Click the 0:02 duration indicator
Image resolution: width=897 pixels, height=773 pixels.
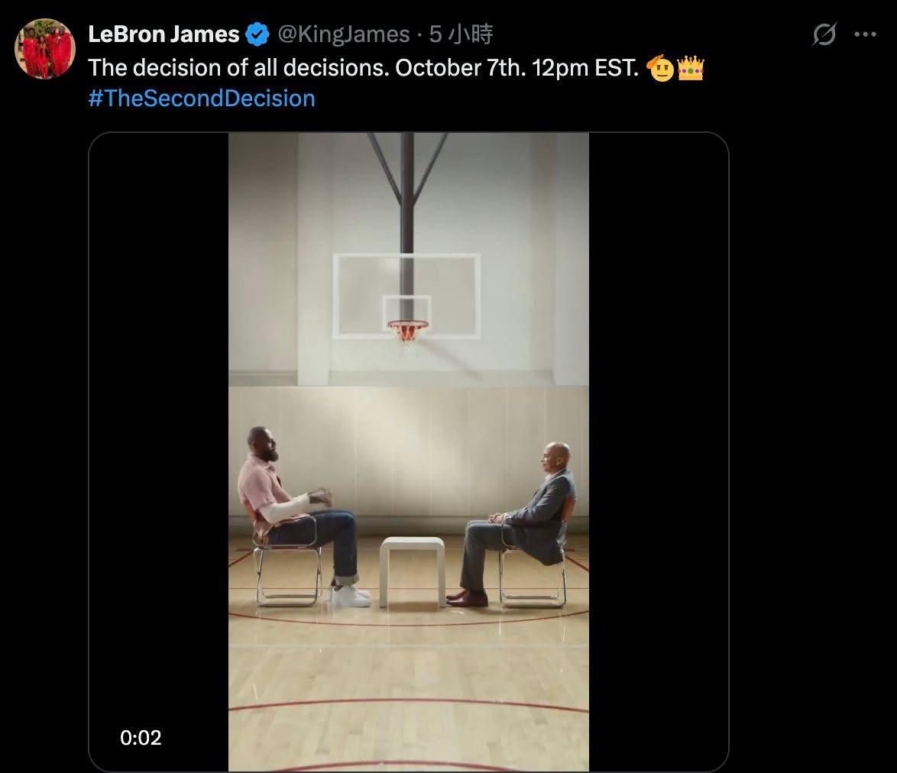point(141,737)
